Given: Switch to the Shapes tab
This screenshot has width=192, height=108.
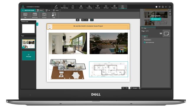Looking at the screenshot, I should click(x=56, y=10).
